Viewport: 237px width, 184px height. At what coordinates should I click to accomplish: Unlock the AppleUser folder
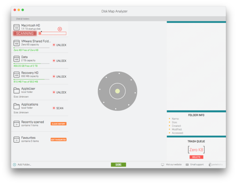click(61, 92)
